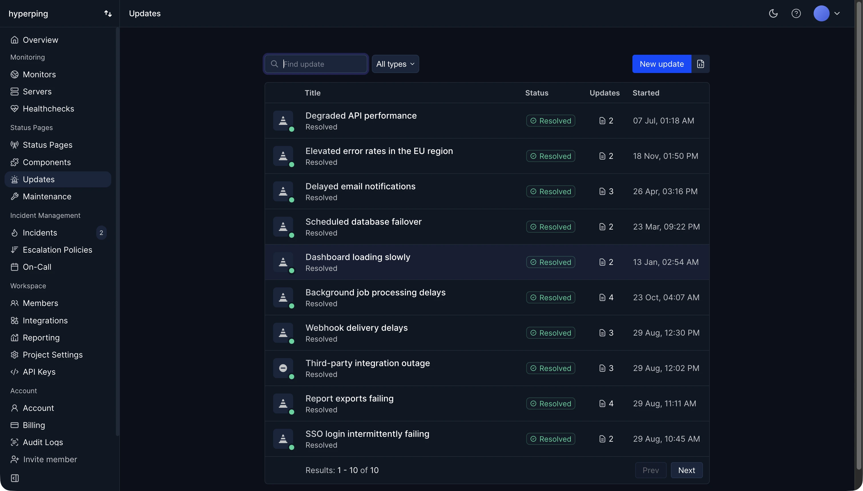Toggle dark mode moon icon
Image resolution: width=863 pixels, height=491 pixels.
pos(773,13)
